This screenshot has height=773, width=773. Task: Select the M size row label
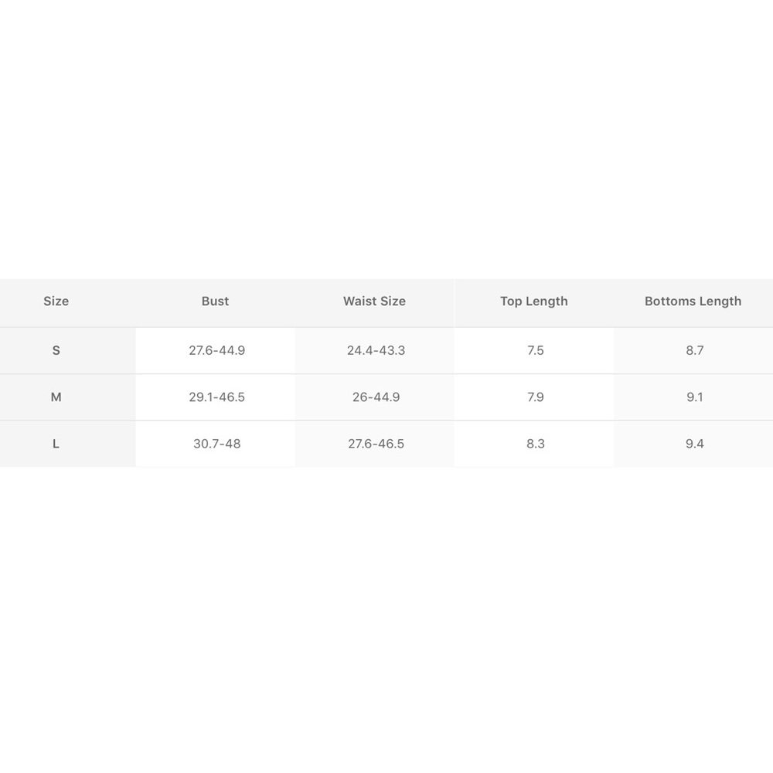pos(56,397)
